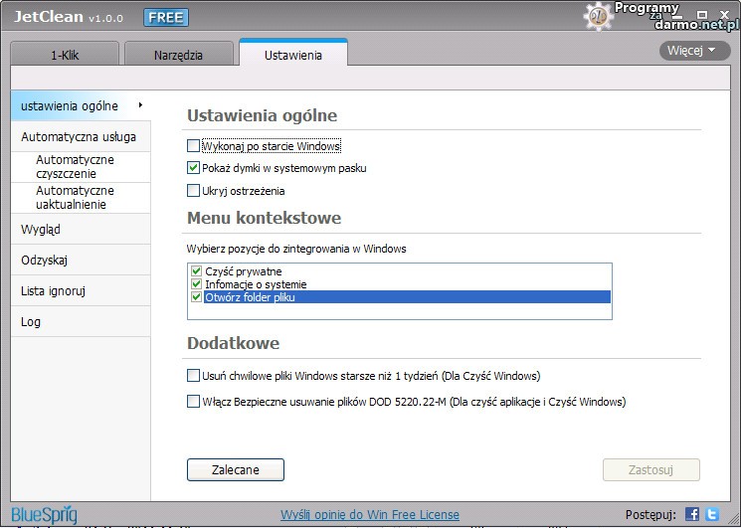Expand 'ustawienia ogólne' sidebar arrow

(x=140, y=104)
